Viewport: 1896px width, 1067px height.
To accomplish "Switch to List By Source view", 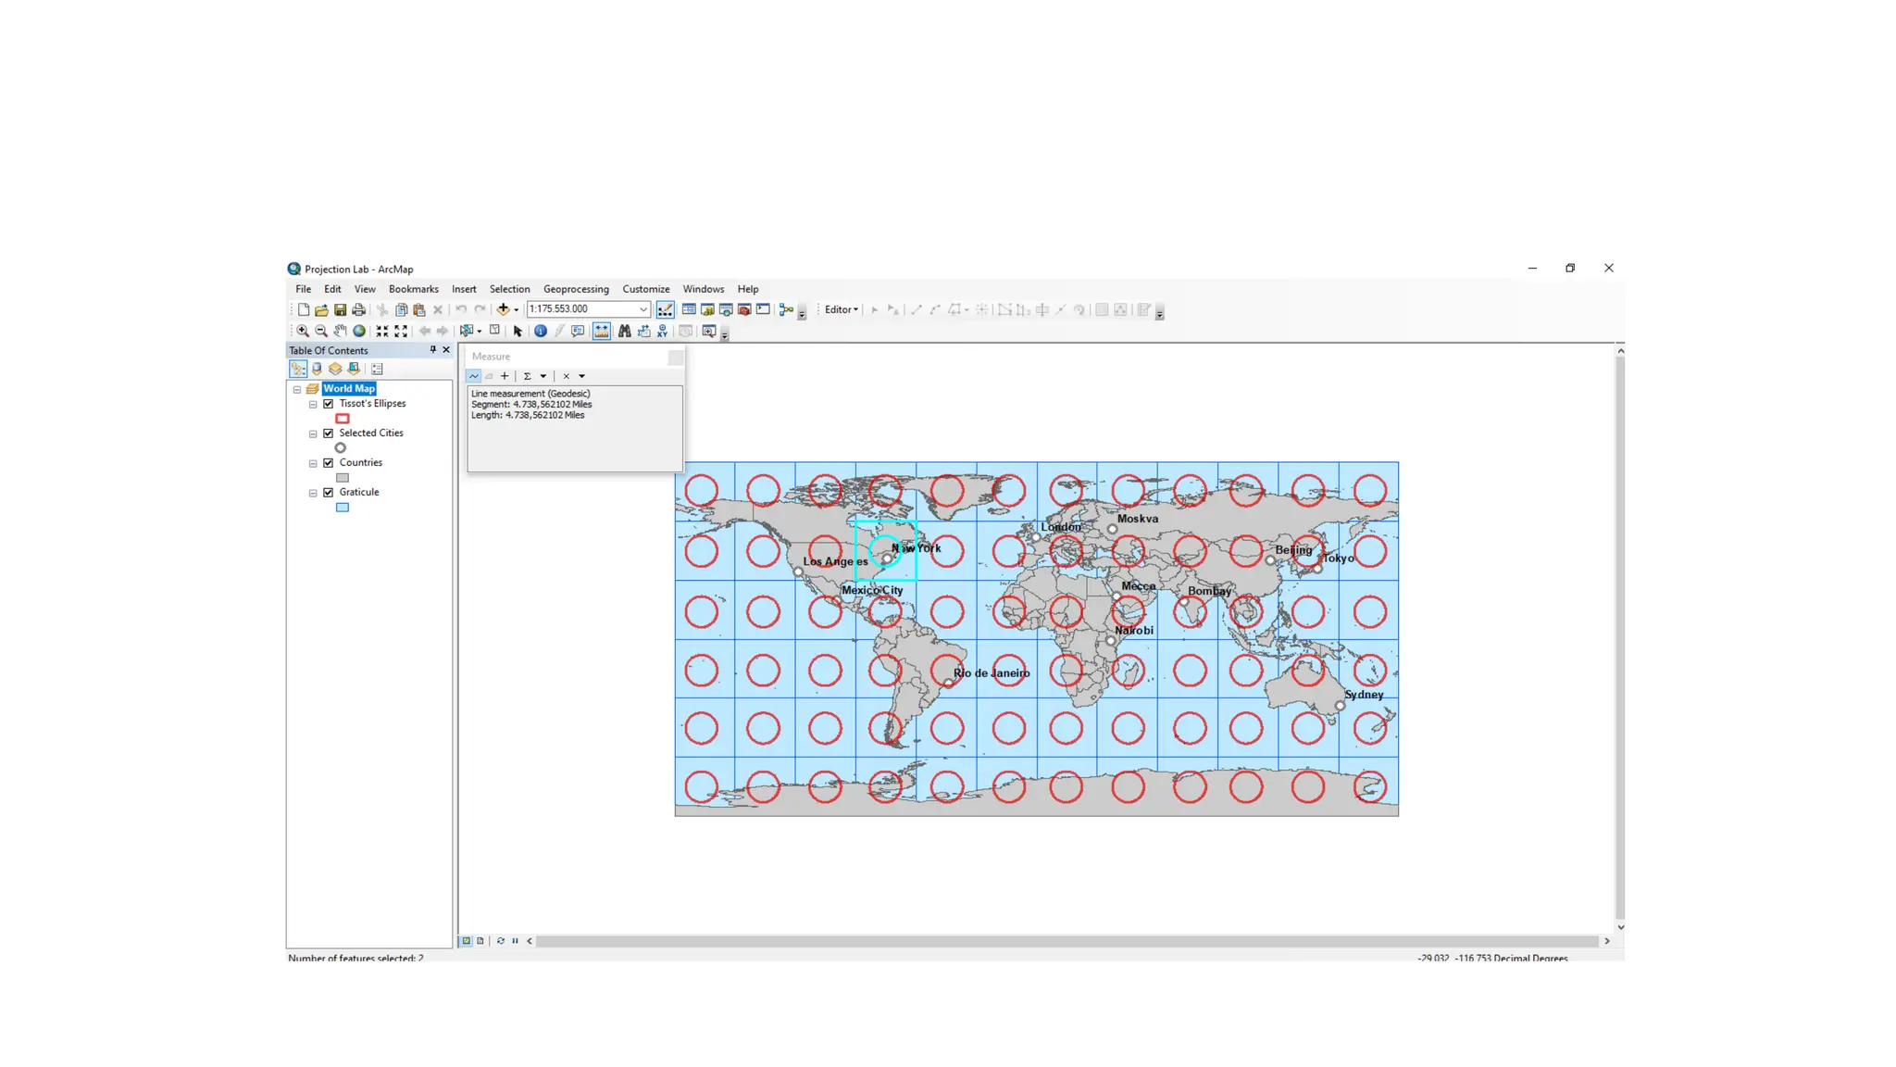I will click(317, 369).
